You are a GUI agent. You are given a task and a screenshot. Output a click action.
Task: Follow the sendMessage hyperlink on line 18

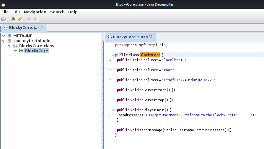point(130,115)
